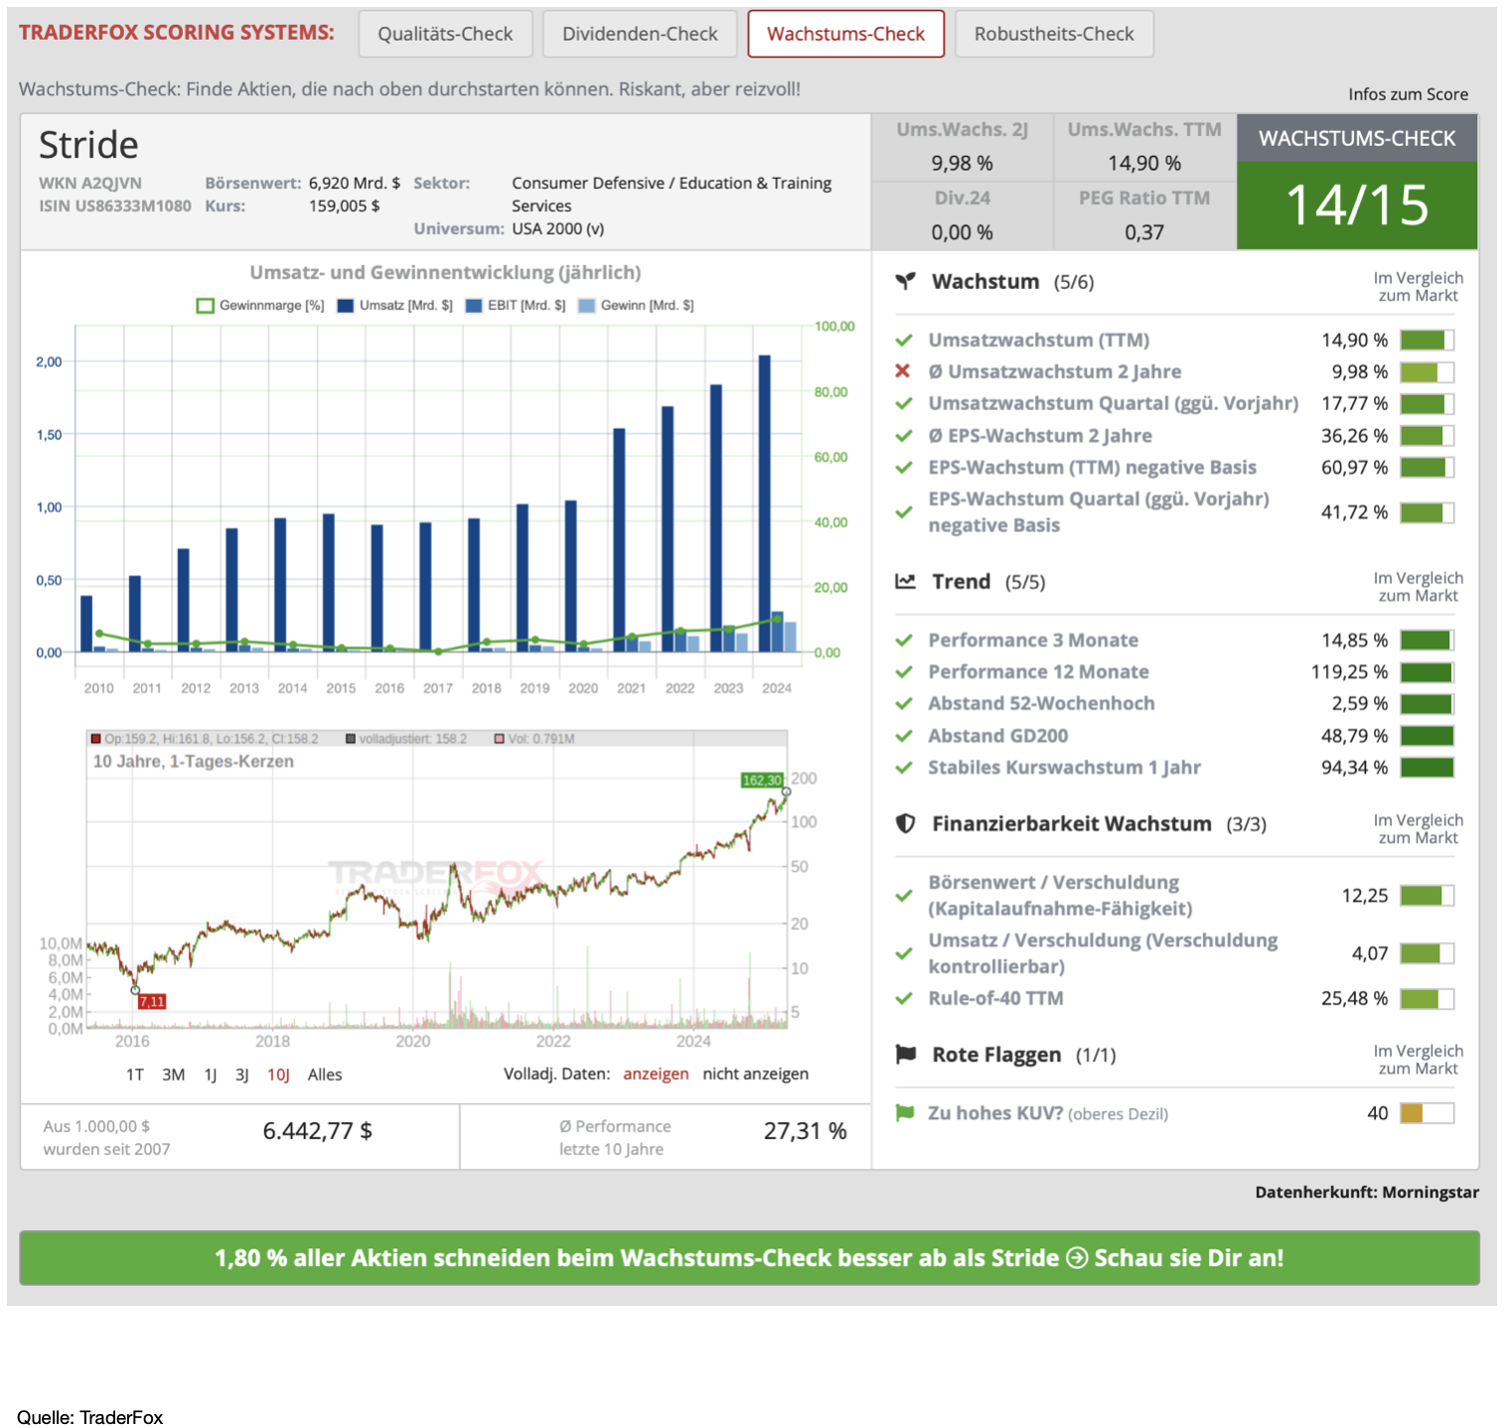
Task: Click the WKN A2QJVN text
Action: click(x=90, y=183)
